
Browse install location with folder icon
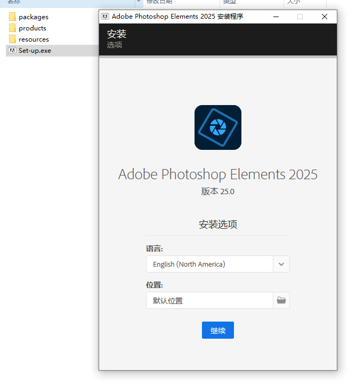click(x=281, y=300)
